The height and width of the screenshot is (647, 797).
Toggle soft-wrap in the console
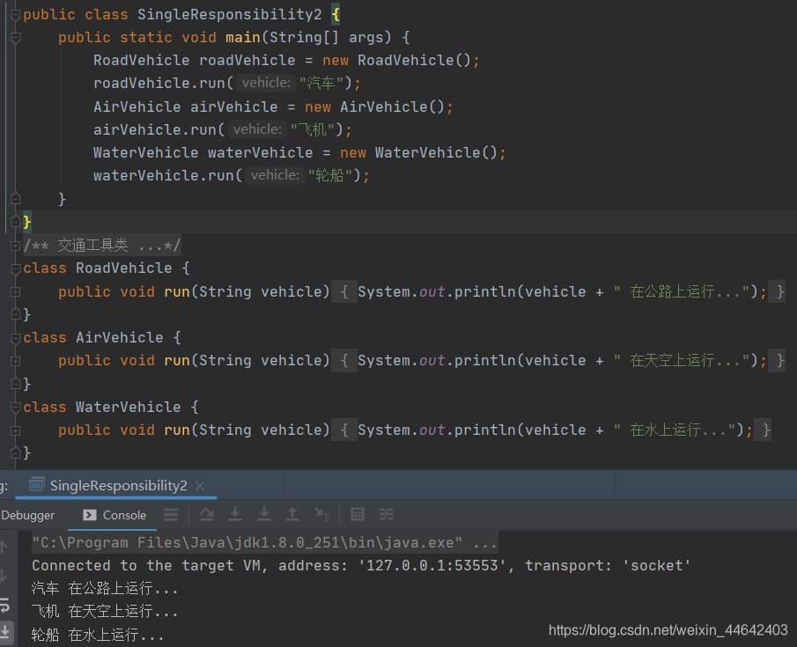[4, 605]
